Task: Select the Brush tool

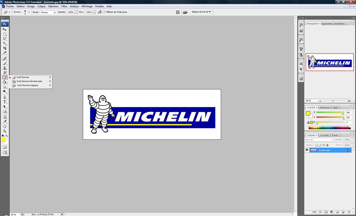Action: [5, 63]
